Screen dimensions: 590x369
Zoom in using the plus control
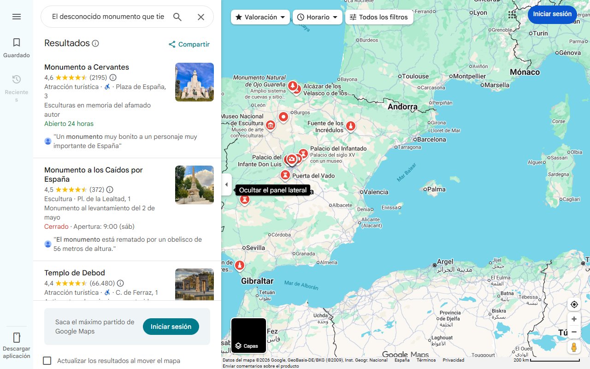pyautogui.click(x=574, y=319)
